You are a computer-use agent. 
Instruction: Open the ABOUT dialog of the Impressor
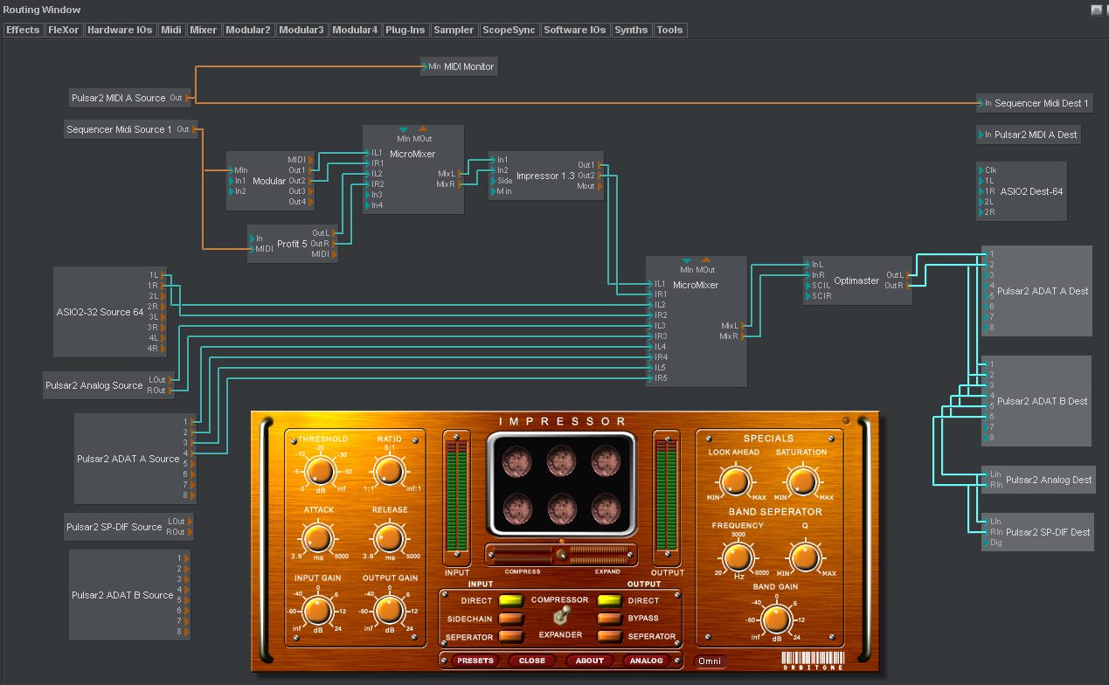[x=590, y=661]
